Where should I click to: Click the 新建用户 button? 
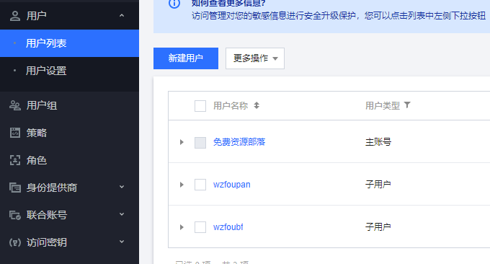pos(186,58)
